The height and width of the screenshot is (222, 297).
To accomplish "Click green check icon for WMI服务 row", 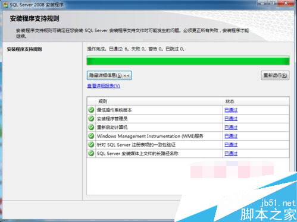I will [91, 136].
